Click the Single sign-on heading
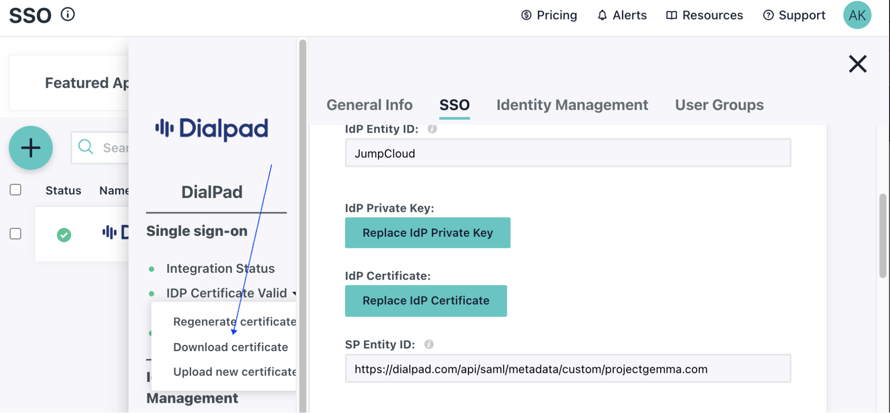The image size is (890, 413). point(197,231)
